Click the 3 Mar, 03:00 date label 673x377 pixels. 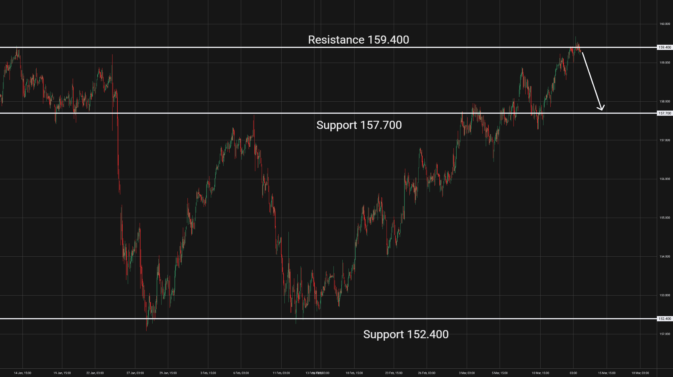pos(467,373)
